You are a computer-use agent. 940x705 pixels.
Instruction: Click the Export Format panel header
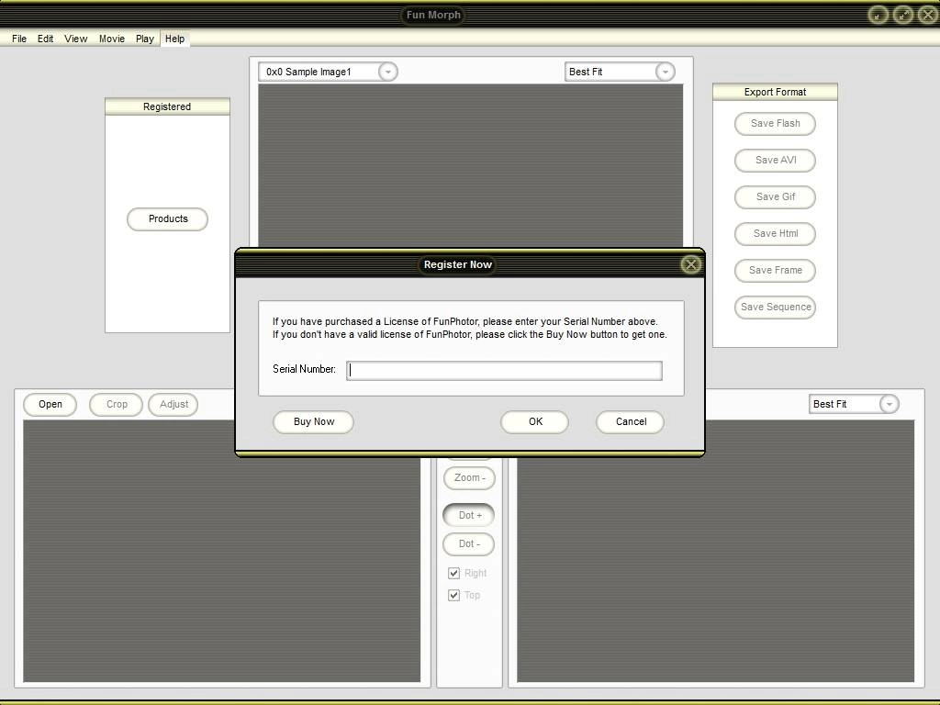[775, 92]
